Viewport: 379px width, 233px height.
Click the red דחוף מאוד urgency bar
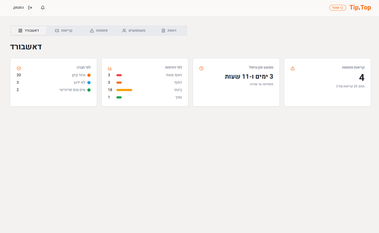(119, 75)
